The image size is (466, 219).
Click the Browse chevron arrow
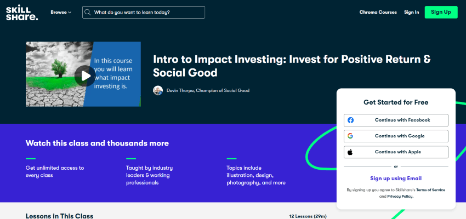coord(70,13)
